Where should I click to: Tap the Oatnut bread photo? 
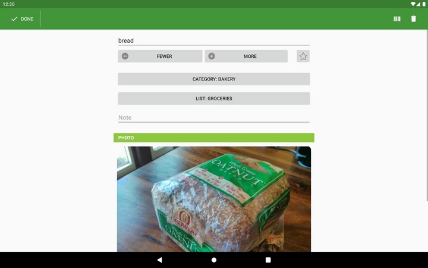pyautogui.click(x=214, y=199)
